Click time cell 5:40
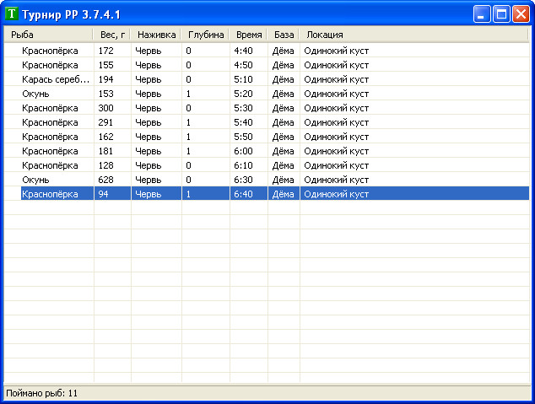 pos(243,122)
